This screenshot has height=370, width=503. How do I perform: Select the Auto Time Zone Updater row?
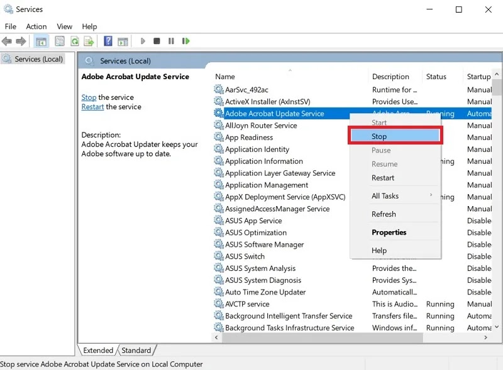pos(353,291)
